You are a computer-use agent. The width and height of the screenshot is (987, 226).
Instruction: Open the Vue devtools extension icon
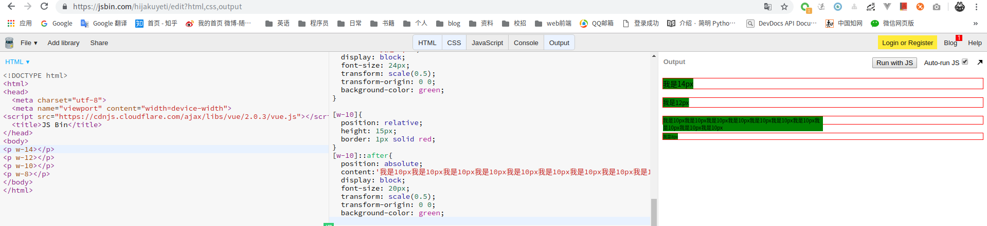[887, 7]
